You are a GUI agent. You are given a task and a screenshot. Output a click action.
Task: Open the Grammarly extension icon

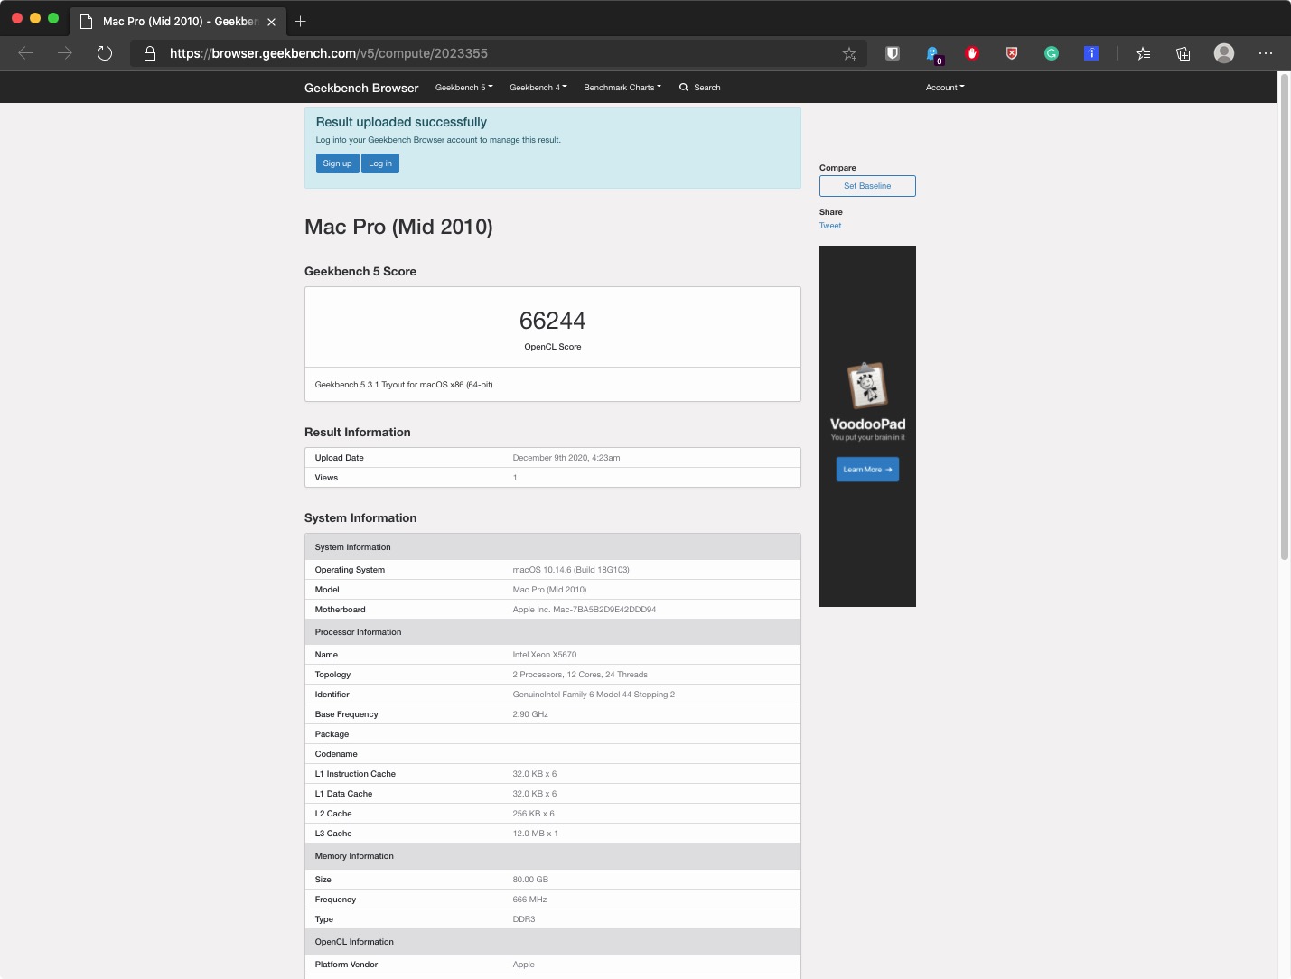pyautogui.click(x=1052, y=53)
